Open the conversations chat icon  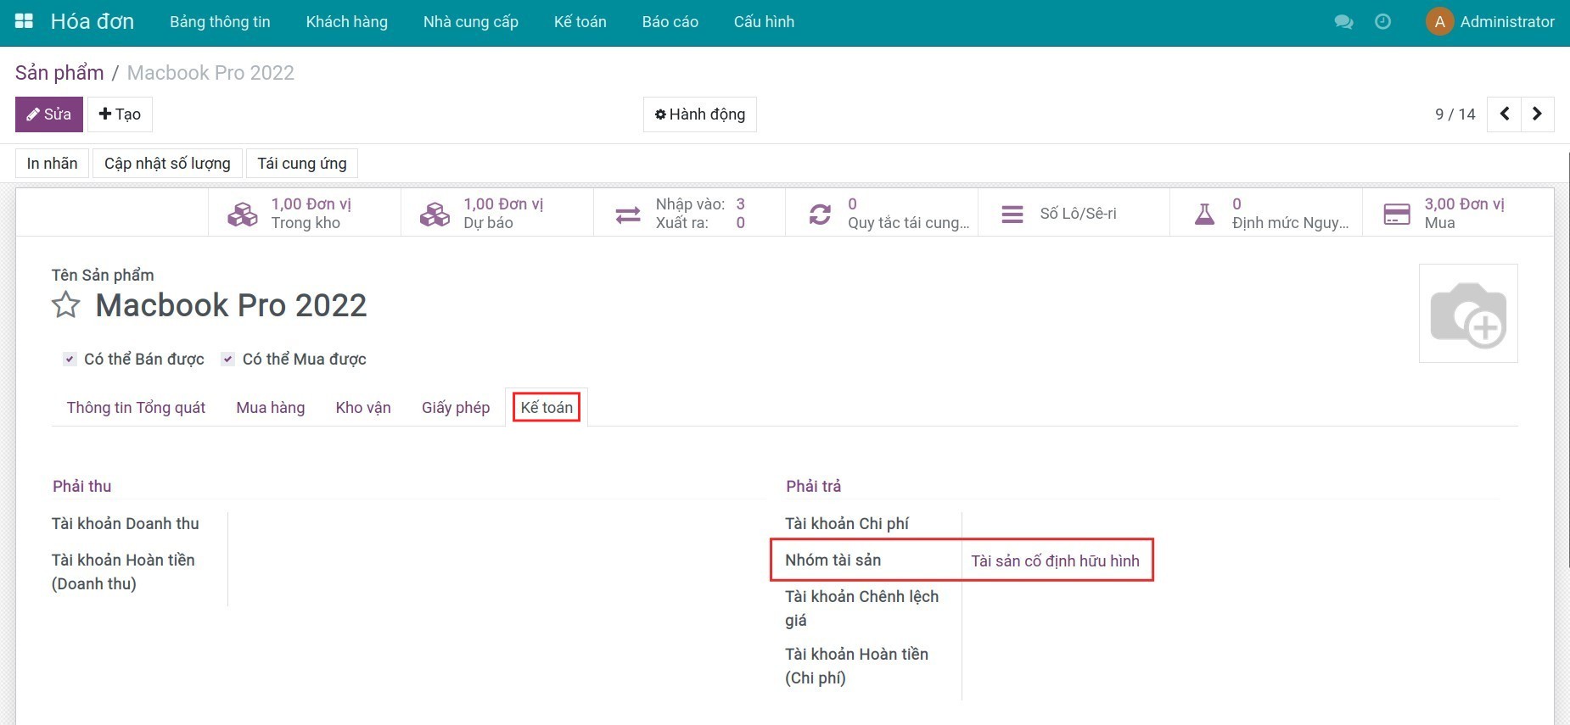coord(1343,22)
